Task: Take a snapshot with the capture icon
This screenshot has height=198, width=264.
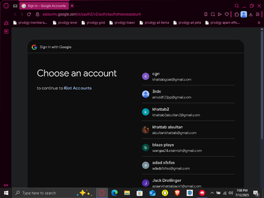Action: click(213, 14)
